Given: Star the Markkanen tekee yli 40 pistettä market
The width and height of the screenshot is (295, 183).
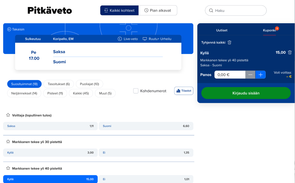Looking at the screenshot, I should pyautogui.click(x=8, y=168).
